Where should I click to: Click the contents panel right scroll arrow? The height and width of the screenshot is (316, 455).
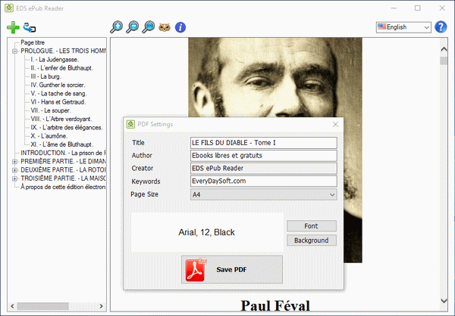[x=101, y=306]
